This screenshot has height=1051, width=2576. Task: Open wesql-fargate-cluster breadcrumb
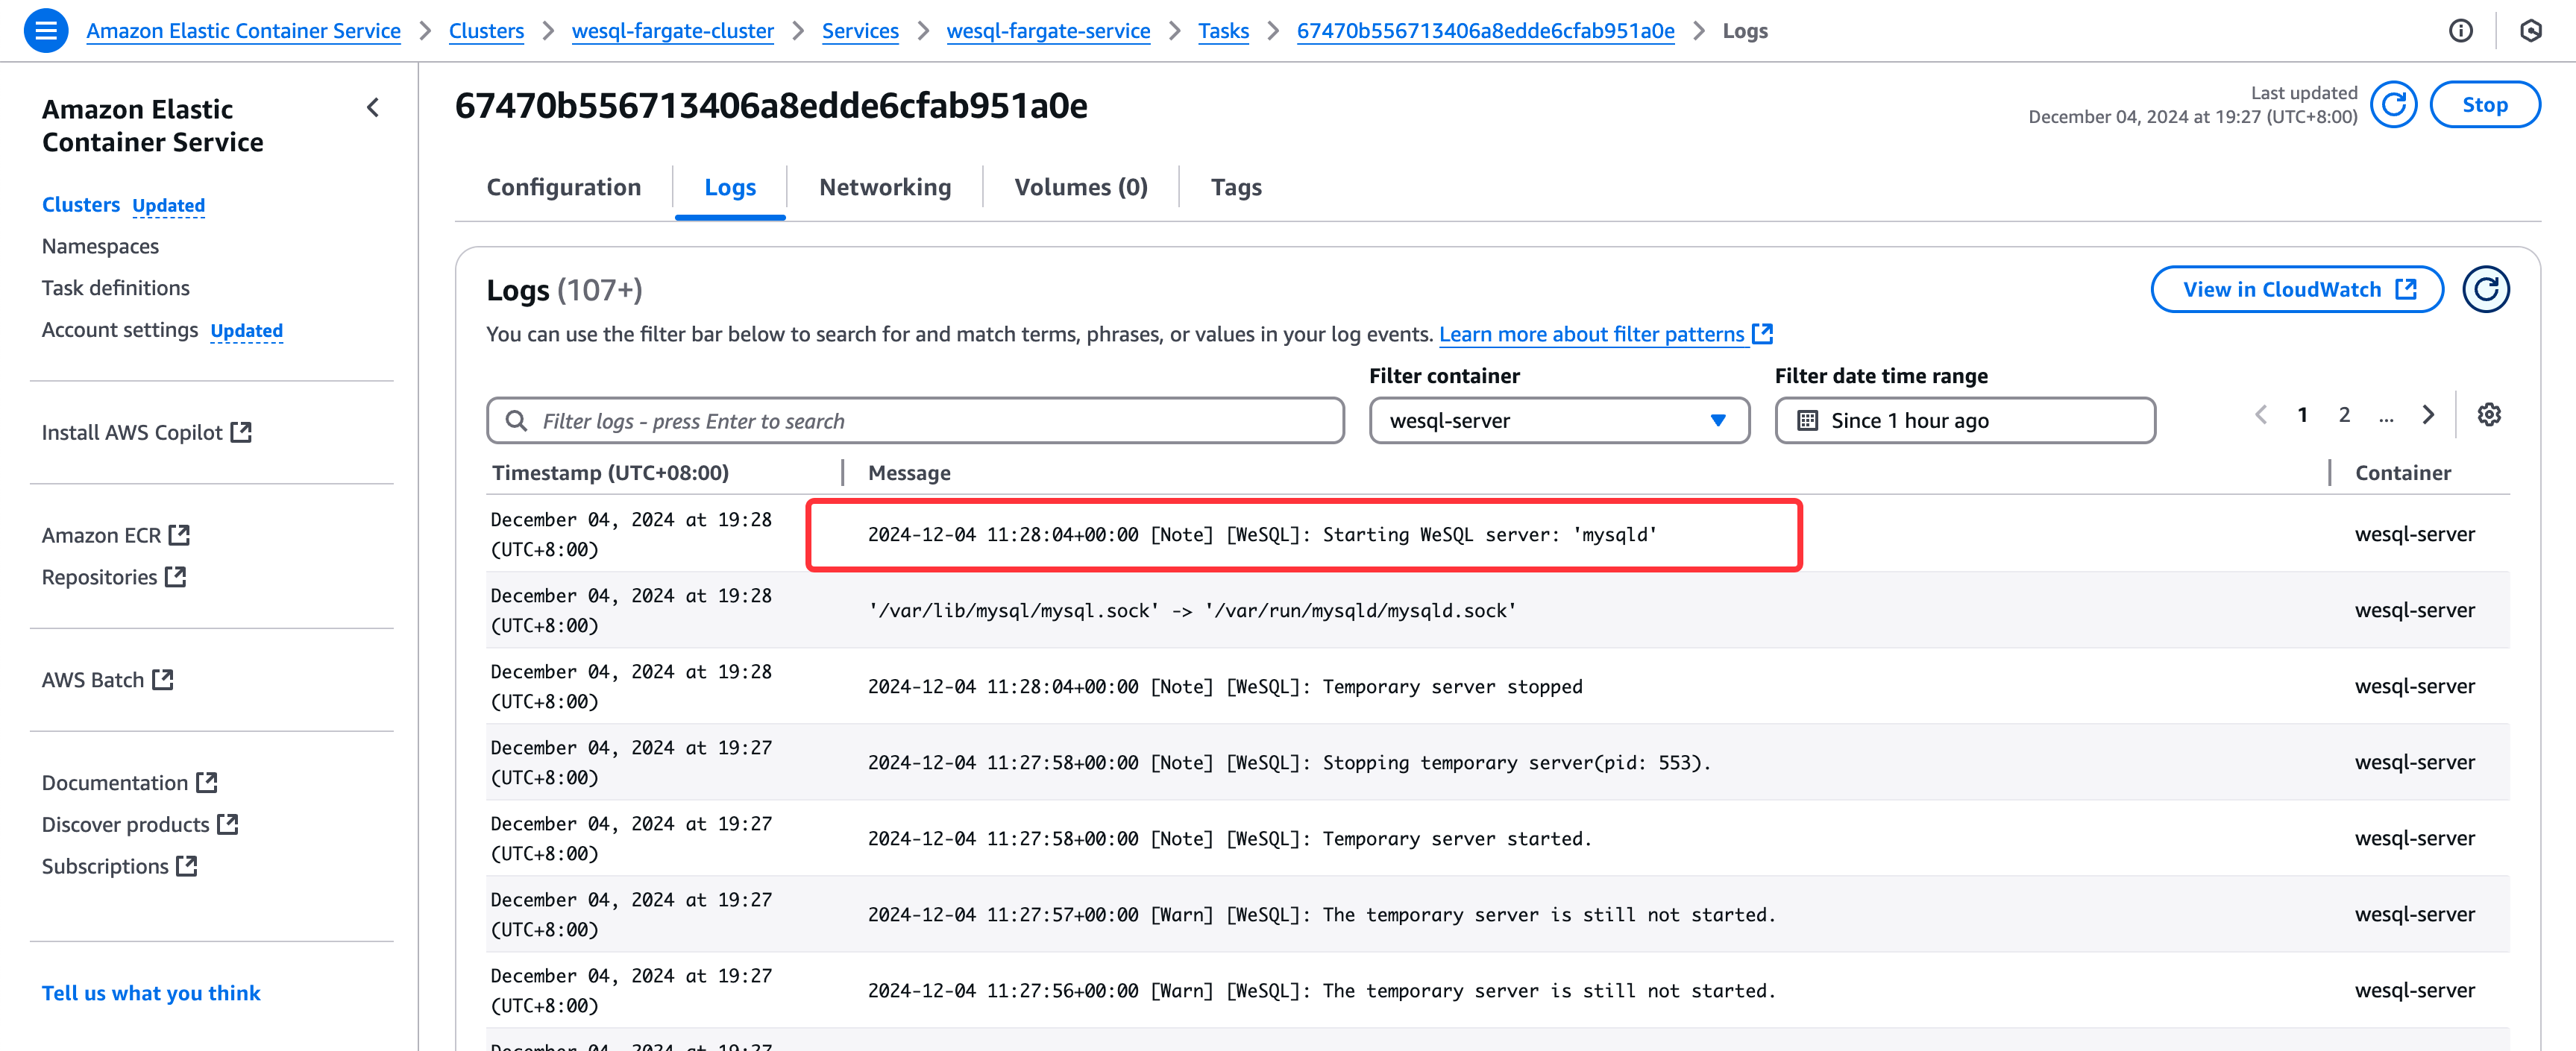[x=672, y=31]
